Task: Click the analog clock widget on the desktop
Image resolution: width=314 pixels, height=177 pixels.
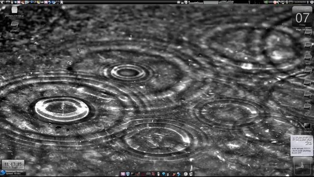Action: tap(302, 166)
